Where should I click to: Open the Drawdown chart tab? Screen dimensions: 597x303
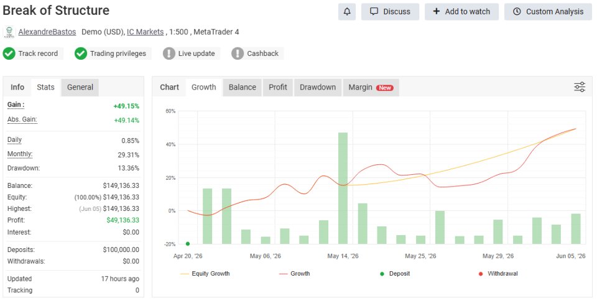tap(318, 87)
